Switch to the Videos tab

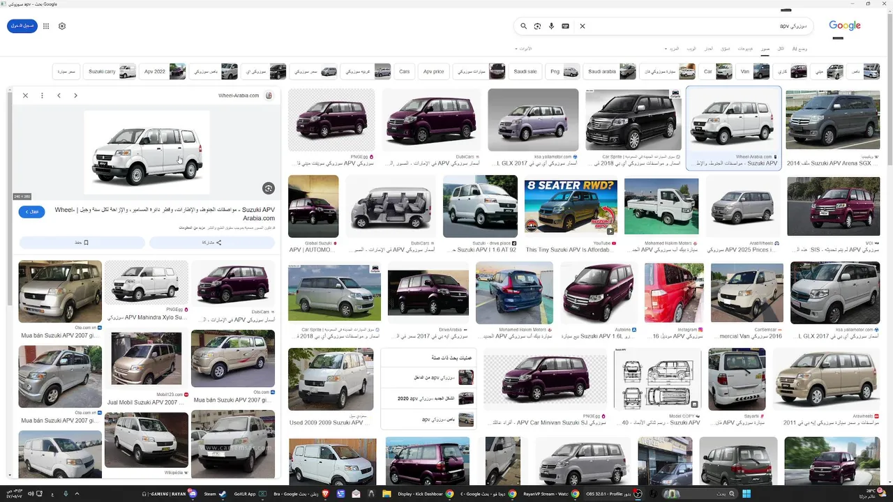point(745,49)
